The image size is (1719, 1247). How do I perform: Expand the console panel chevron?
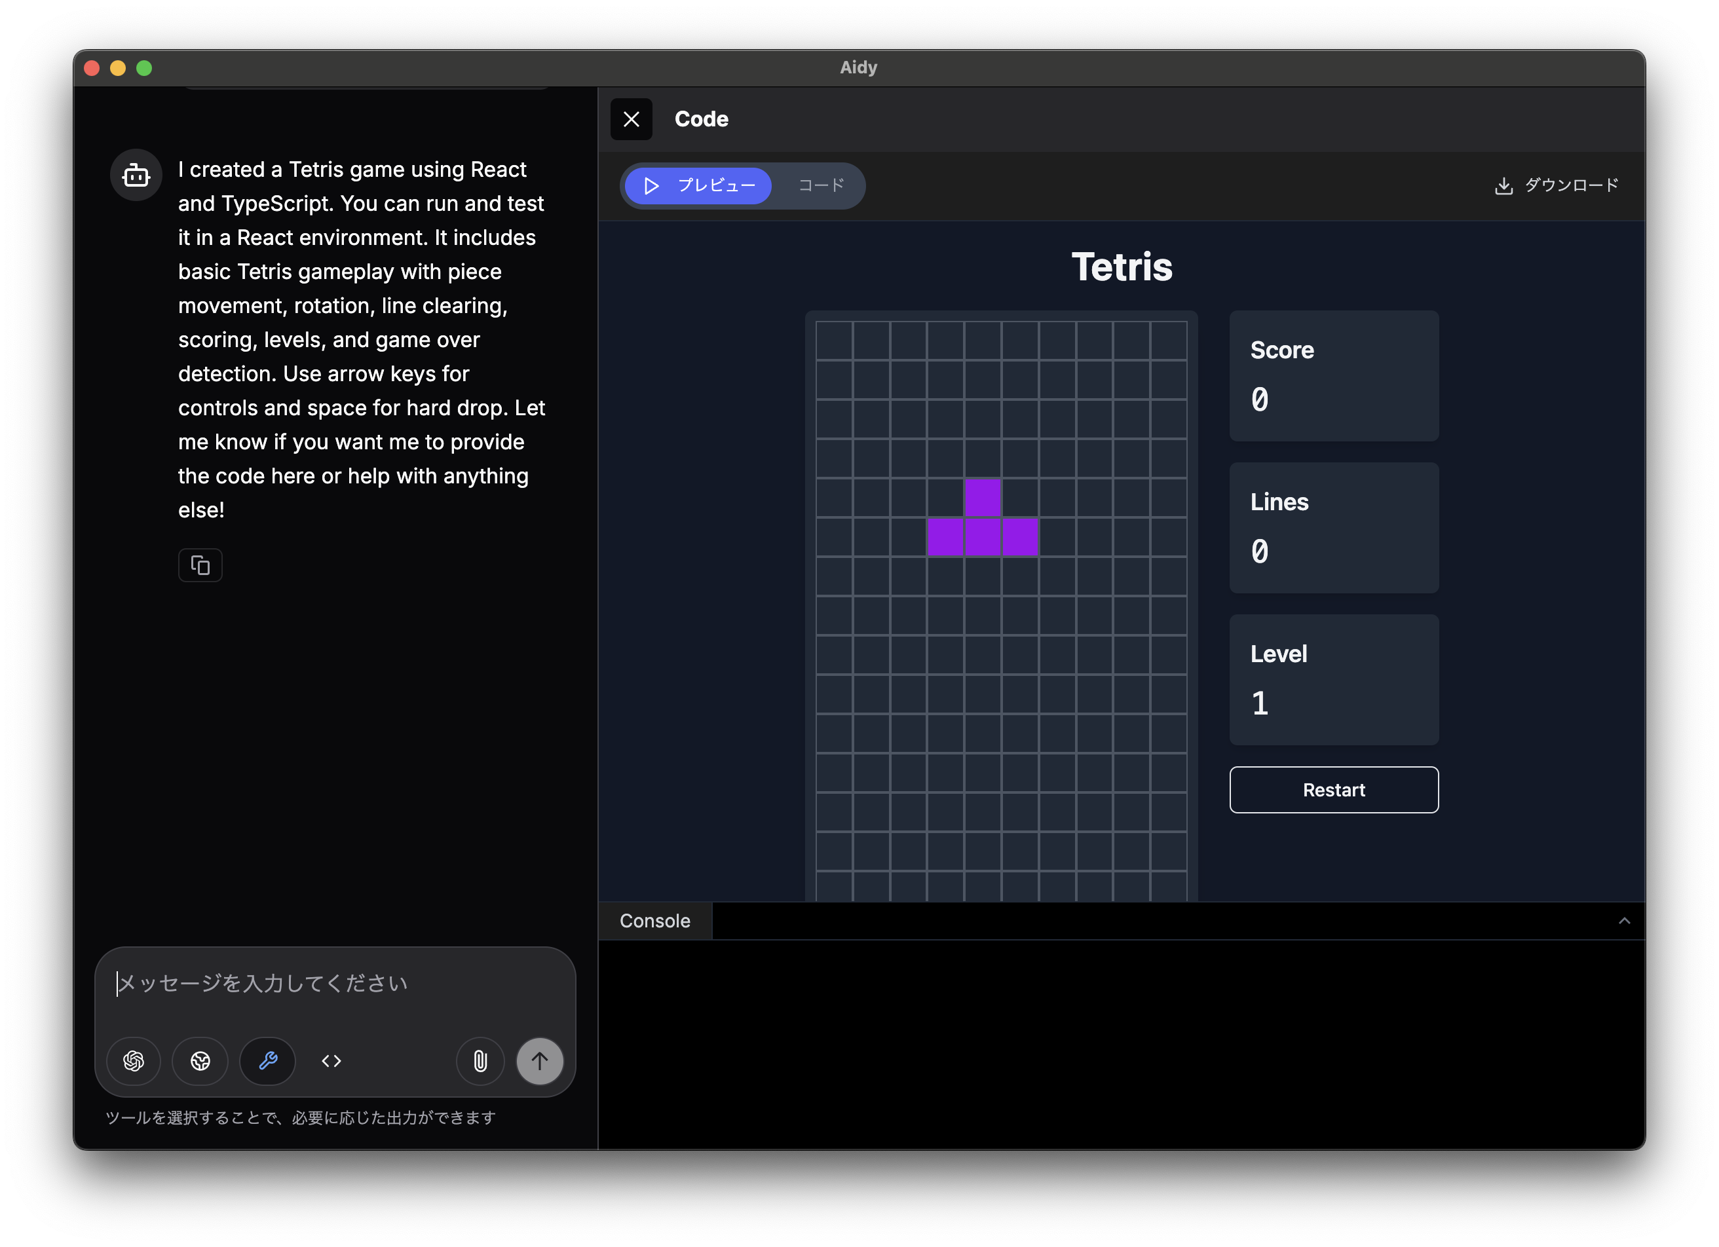[x=1623, y=920]
